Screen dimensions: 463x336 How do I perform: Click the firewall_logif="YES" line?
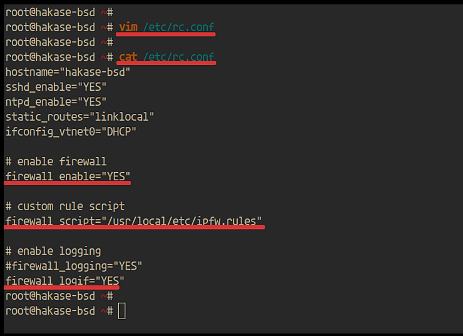pyautogui.click(x=64, y=281)
